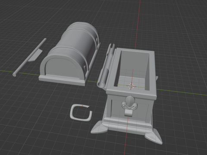Viewport: 207px width, 155px height.
Task: Click the 3D cursor inside the chest
Action: (131, 86)
